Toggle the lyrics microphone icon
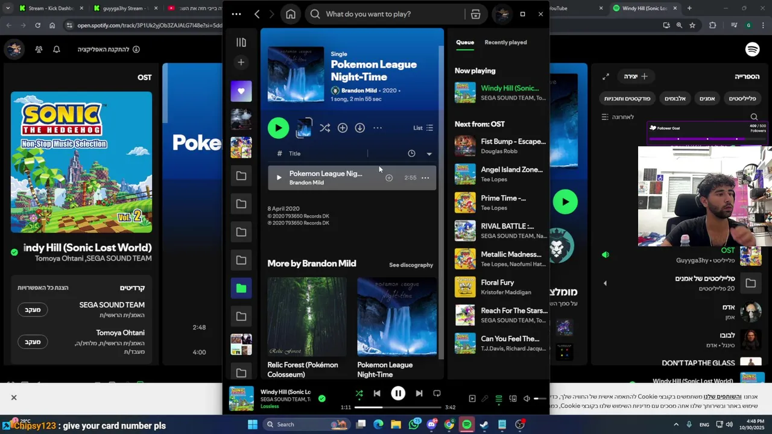 (485, 398)
